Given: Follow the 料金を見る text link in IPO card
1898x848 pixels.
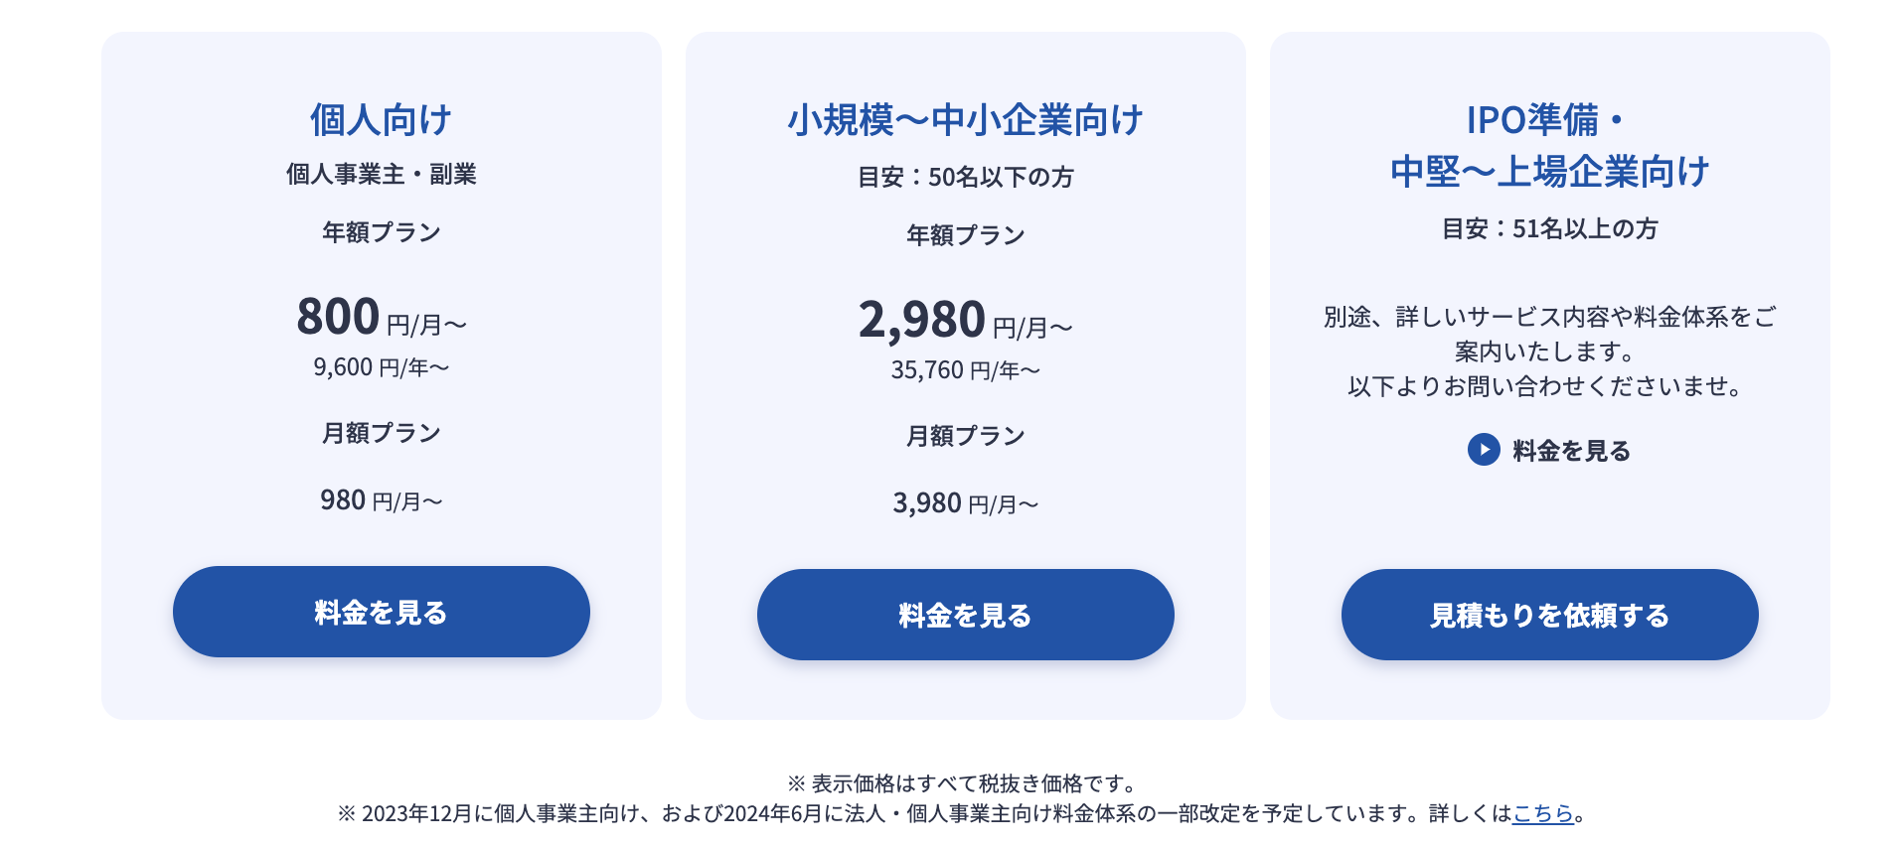Looking at the screenshot, I should (x=1572, y=451).
